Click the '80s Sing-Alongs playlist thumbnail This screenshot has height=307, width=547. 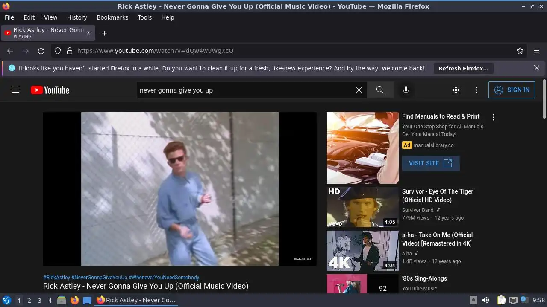click(362, 284)
